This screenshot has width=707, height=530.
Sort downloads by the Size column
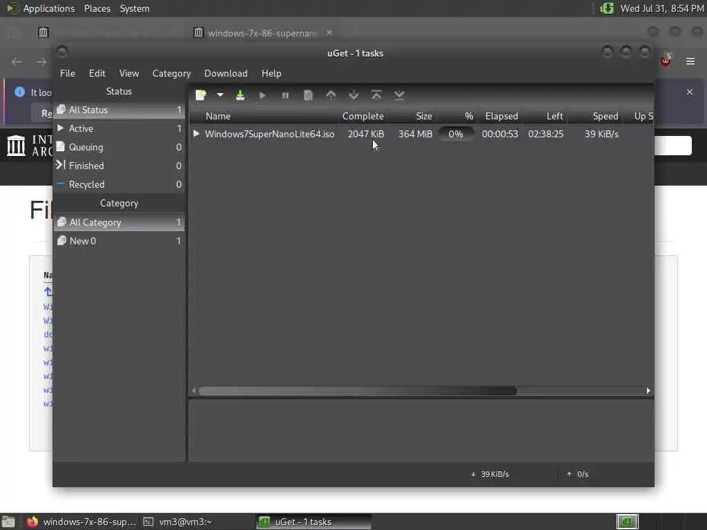412,116
